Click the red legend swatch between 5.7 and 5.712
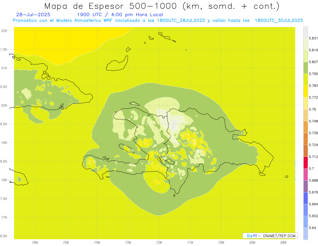The image size is (318, 246). pos(306,163)
